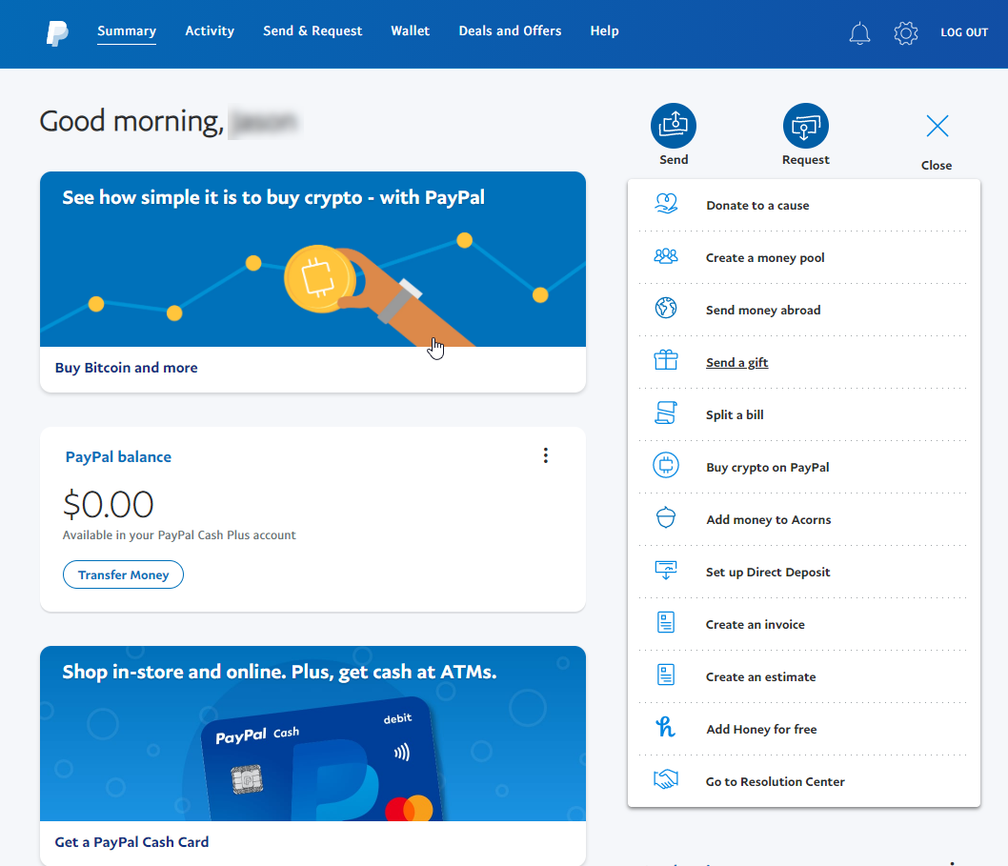Screen dimensions: 1008x866
Task: Open the PayPal balance options menu
Action: point(546,455)
